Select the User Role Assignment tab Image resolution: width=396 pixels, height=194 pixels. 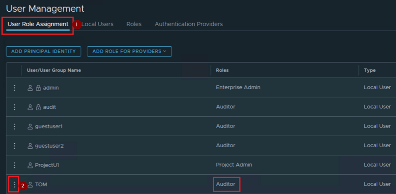pyautogui.click(x=38, y=24)
